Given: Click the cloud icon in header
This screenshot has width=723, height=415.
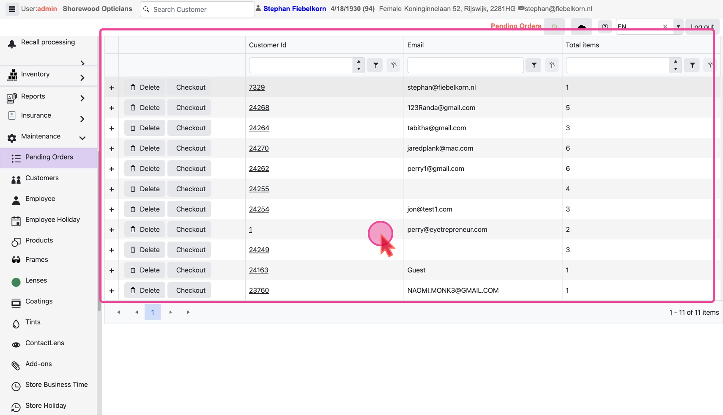Looking at the screenshot, I should [x=581, y=27].
